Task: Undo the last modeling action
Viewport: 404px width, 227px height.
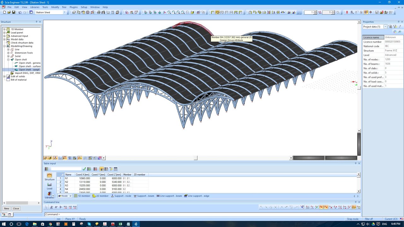Action: (20, 13)
